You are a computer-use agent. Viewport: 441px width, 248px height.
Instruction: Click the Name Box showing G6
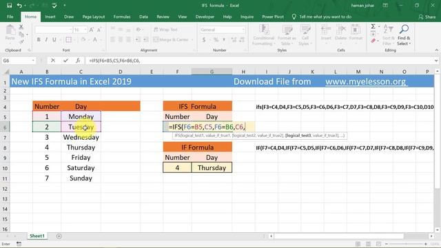pos(16,61)
